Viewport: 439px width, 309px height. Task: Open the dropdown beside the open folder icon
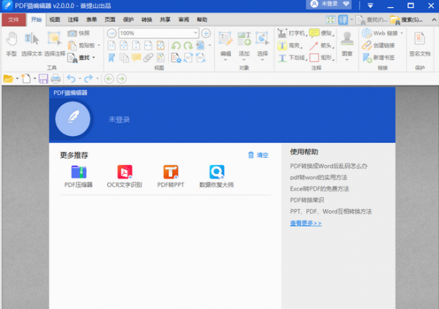click(18, 79)
